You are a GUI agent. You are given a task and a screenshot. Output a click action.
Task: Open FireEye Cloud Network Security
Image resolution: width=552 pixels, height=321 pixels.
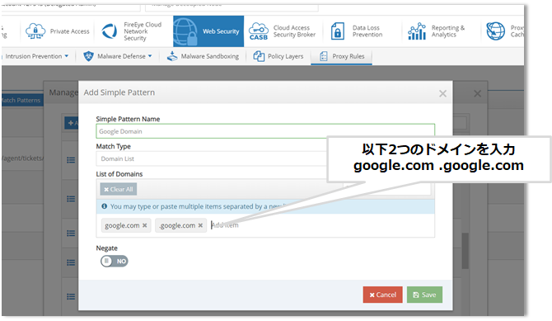(x=132, y=31)
